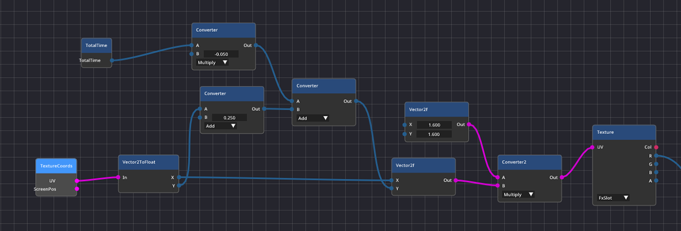Select the header of the Converter containing 0.250
This screenshot has width=681, height=231.
click(x=232, y=94)
